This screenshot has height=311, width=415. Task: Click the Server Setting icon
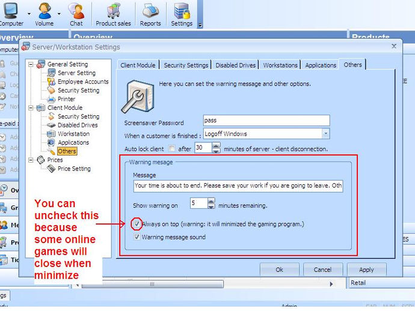click(51, 73)
